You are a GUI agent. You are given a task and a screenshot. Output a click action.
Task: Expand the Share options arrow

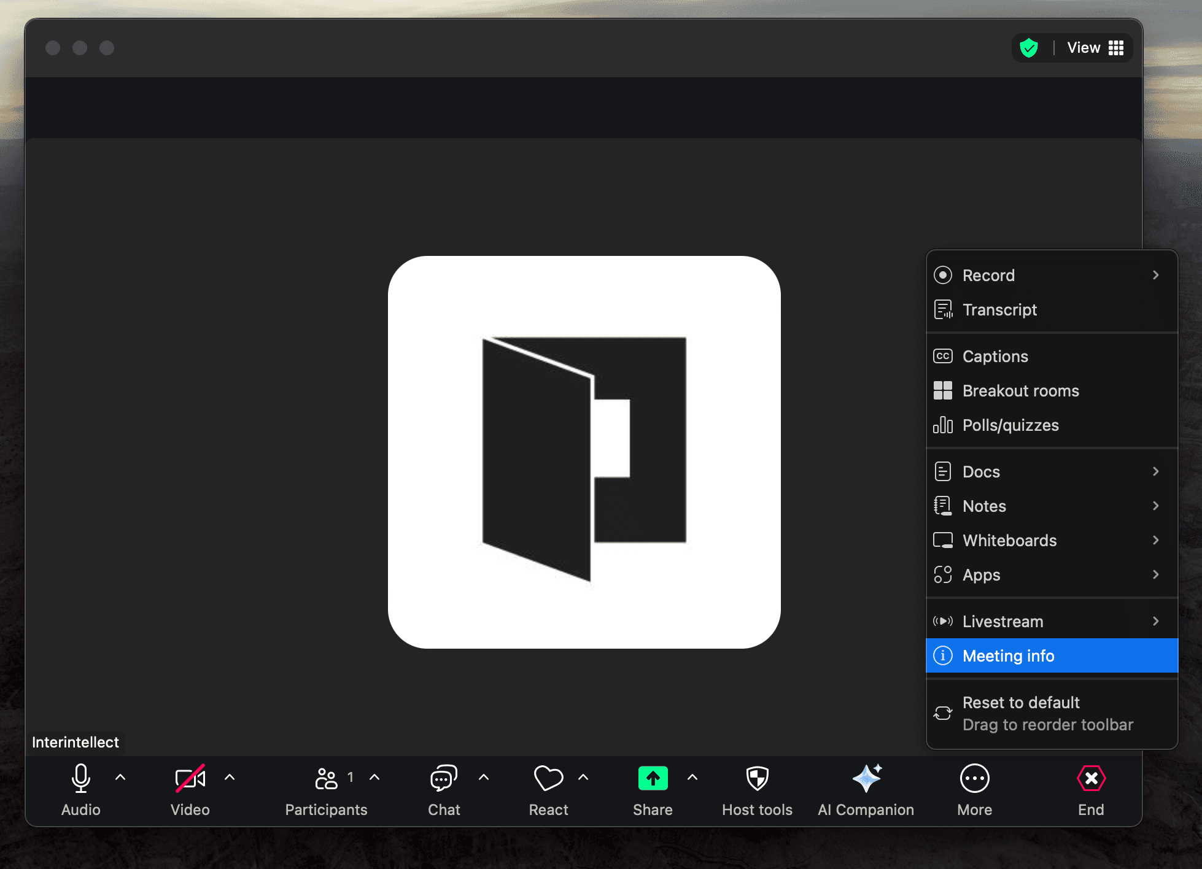pos(692,777)
